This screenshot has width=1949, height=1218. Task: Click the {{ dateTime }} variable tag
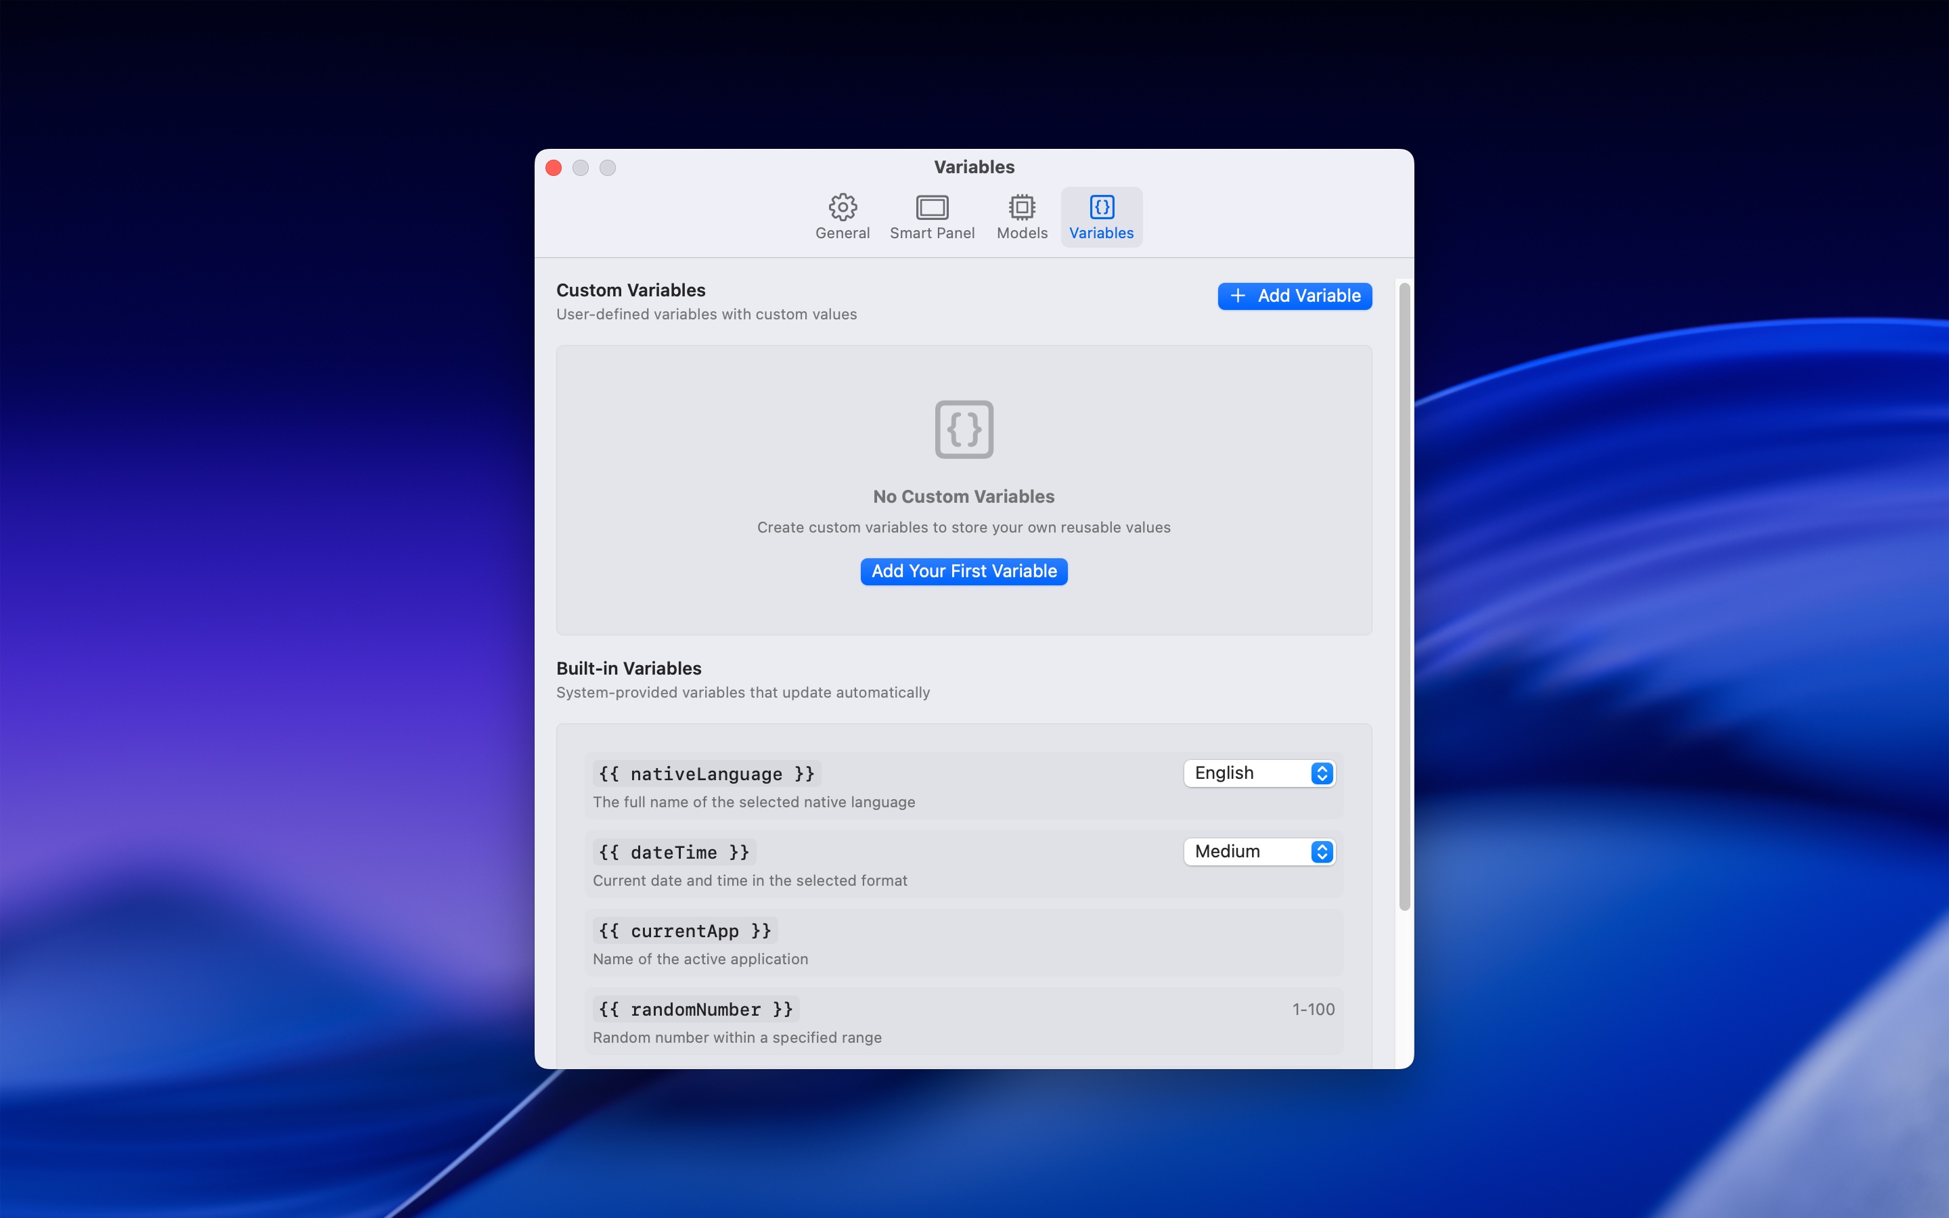[674, 853]
